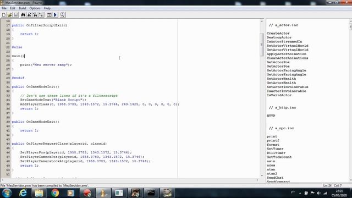The image size is (352, 198).
Task: Click the 'public OnPlayerRequestClass' line
Action: click(59, 144)
